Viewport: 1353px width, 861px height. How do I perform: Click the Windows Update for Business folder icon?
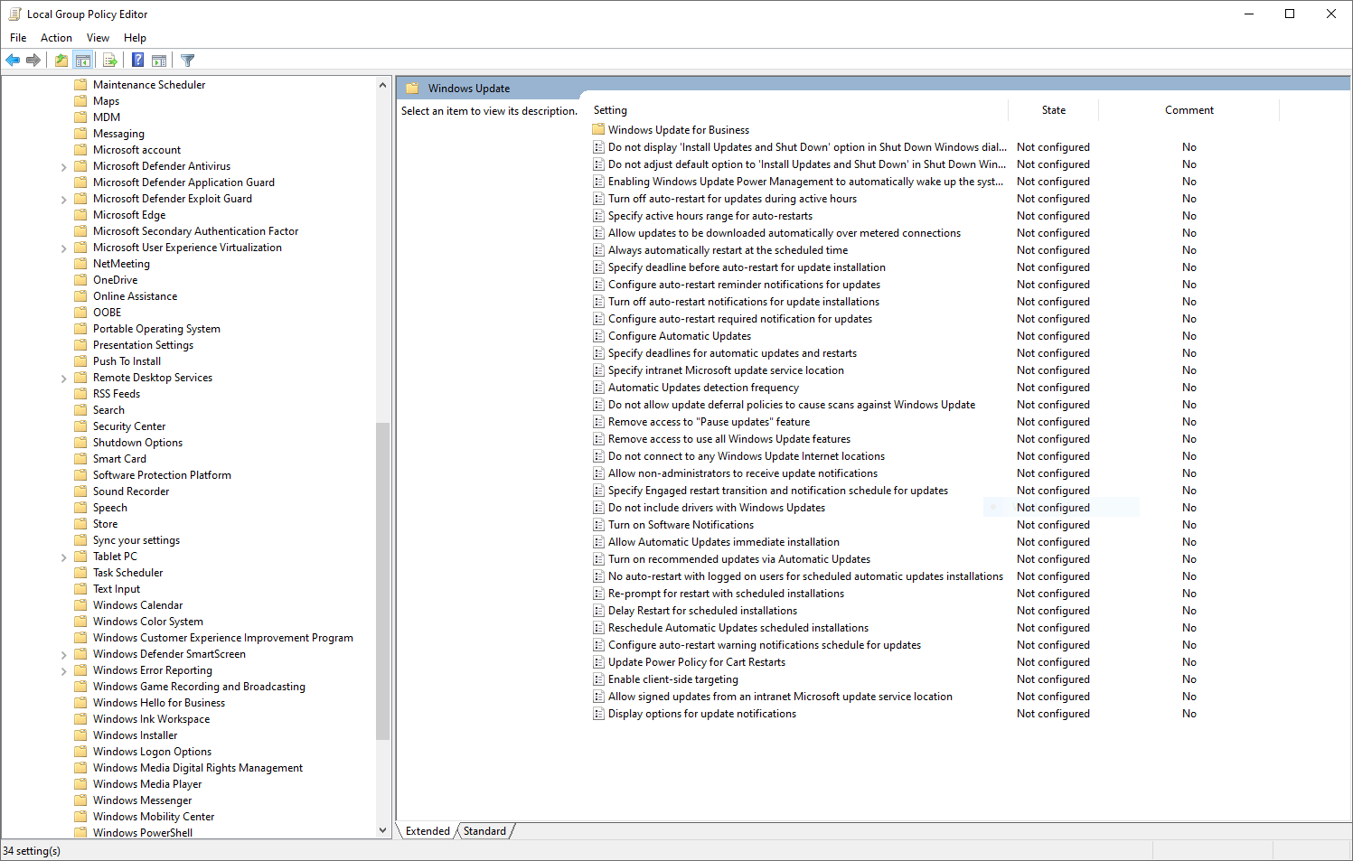point(598,129)
